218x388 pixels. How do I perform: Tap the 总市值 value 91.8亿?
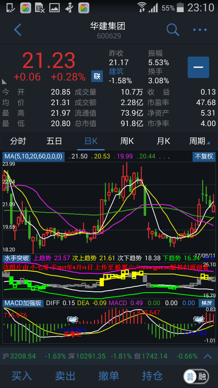coord(132,123)
